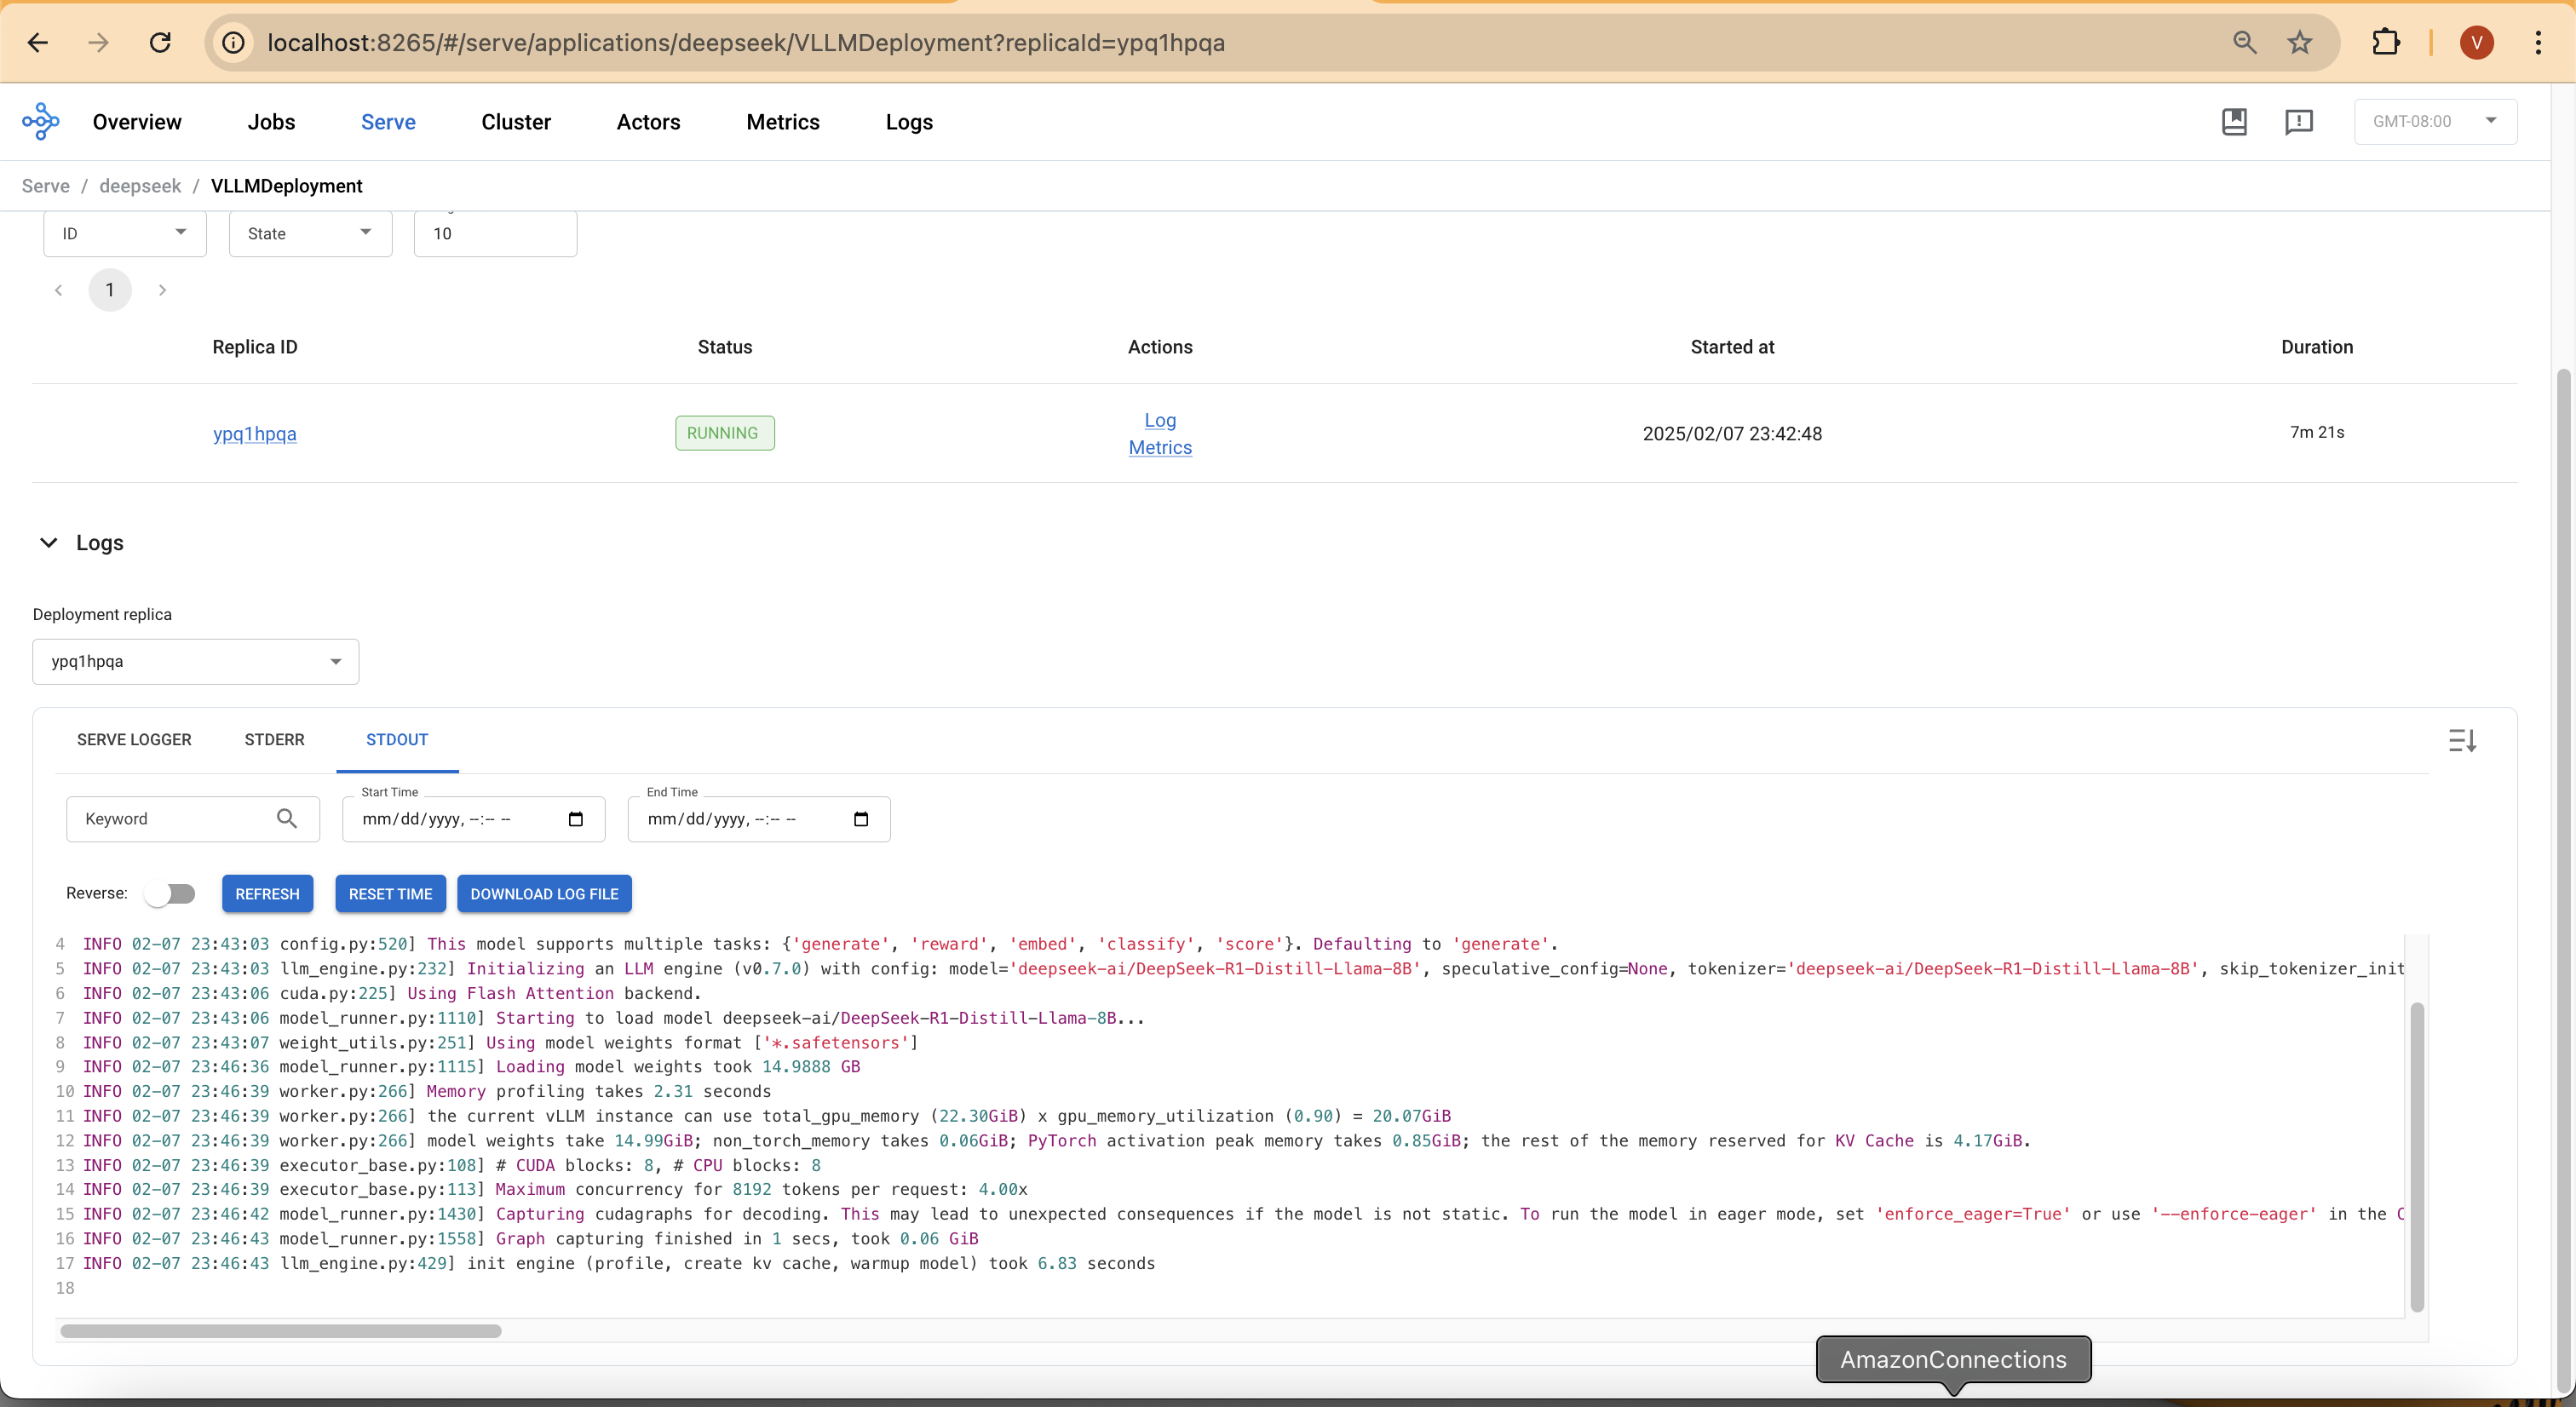This screenshot has width=2576, height=1407.
Task: Open the End Time calendar picker
Action: click(x=861, y=820)
